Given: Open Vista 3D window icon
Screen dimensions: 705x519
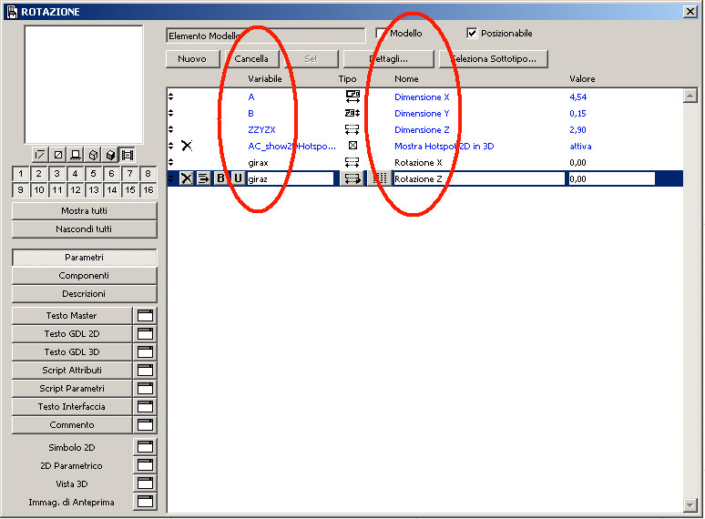Looking at the screenshot, I should [x=145, y=484].
